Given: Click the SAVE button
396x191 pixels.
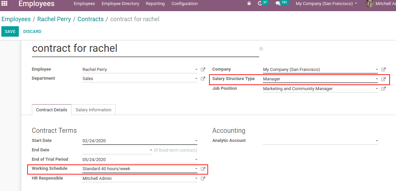Looking at the screenshot, I should pos(10,32).
